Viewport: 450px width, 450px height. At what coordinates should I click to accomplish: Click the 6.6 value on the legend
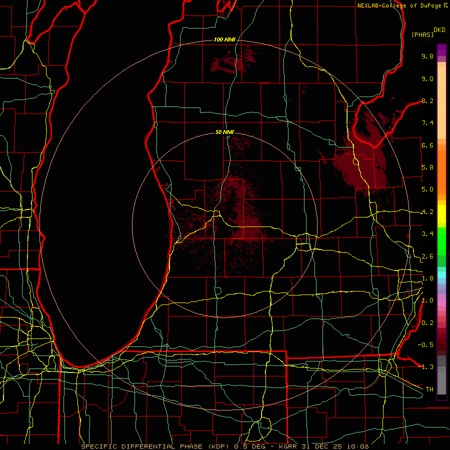click(x=427, y=145)
